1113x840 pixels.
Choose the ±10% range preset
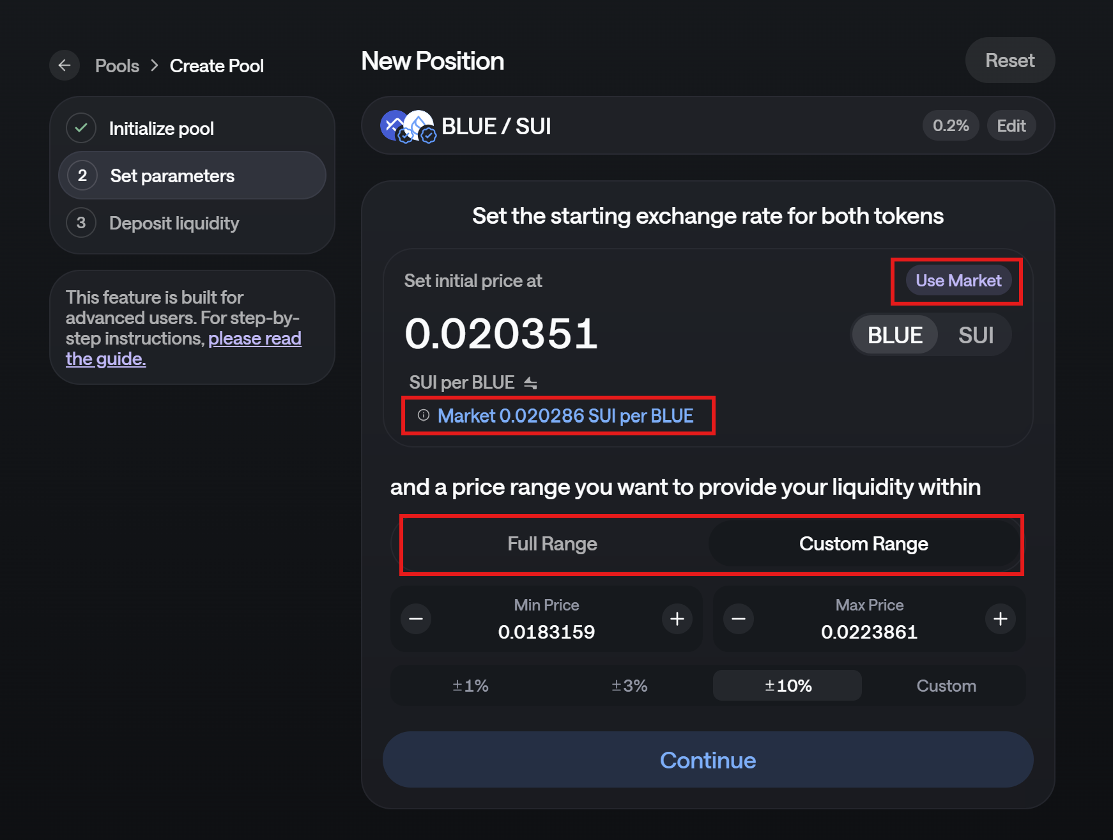coord(788,686)
